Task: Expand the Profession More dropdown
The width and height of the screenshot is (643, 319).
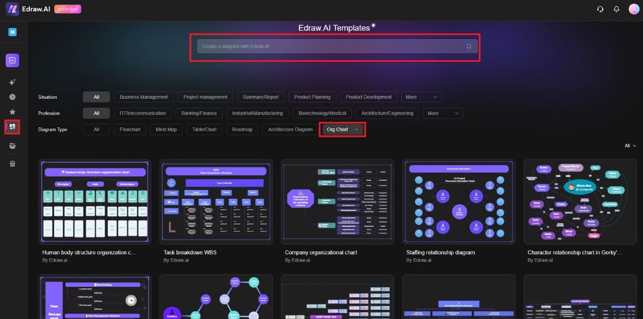Action: click(444, 113)
